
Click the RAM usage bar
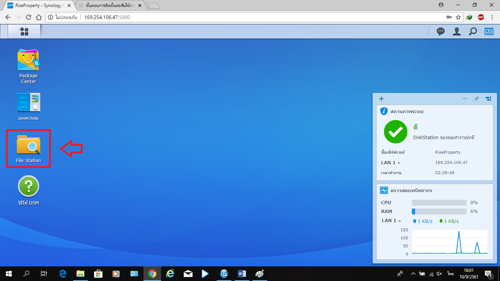439,211
